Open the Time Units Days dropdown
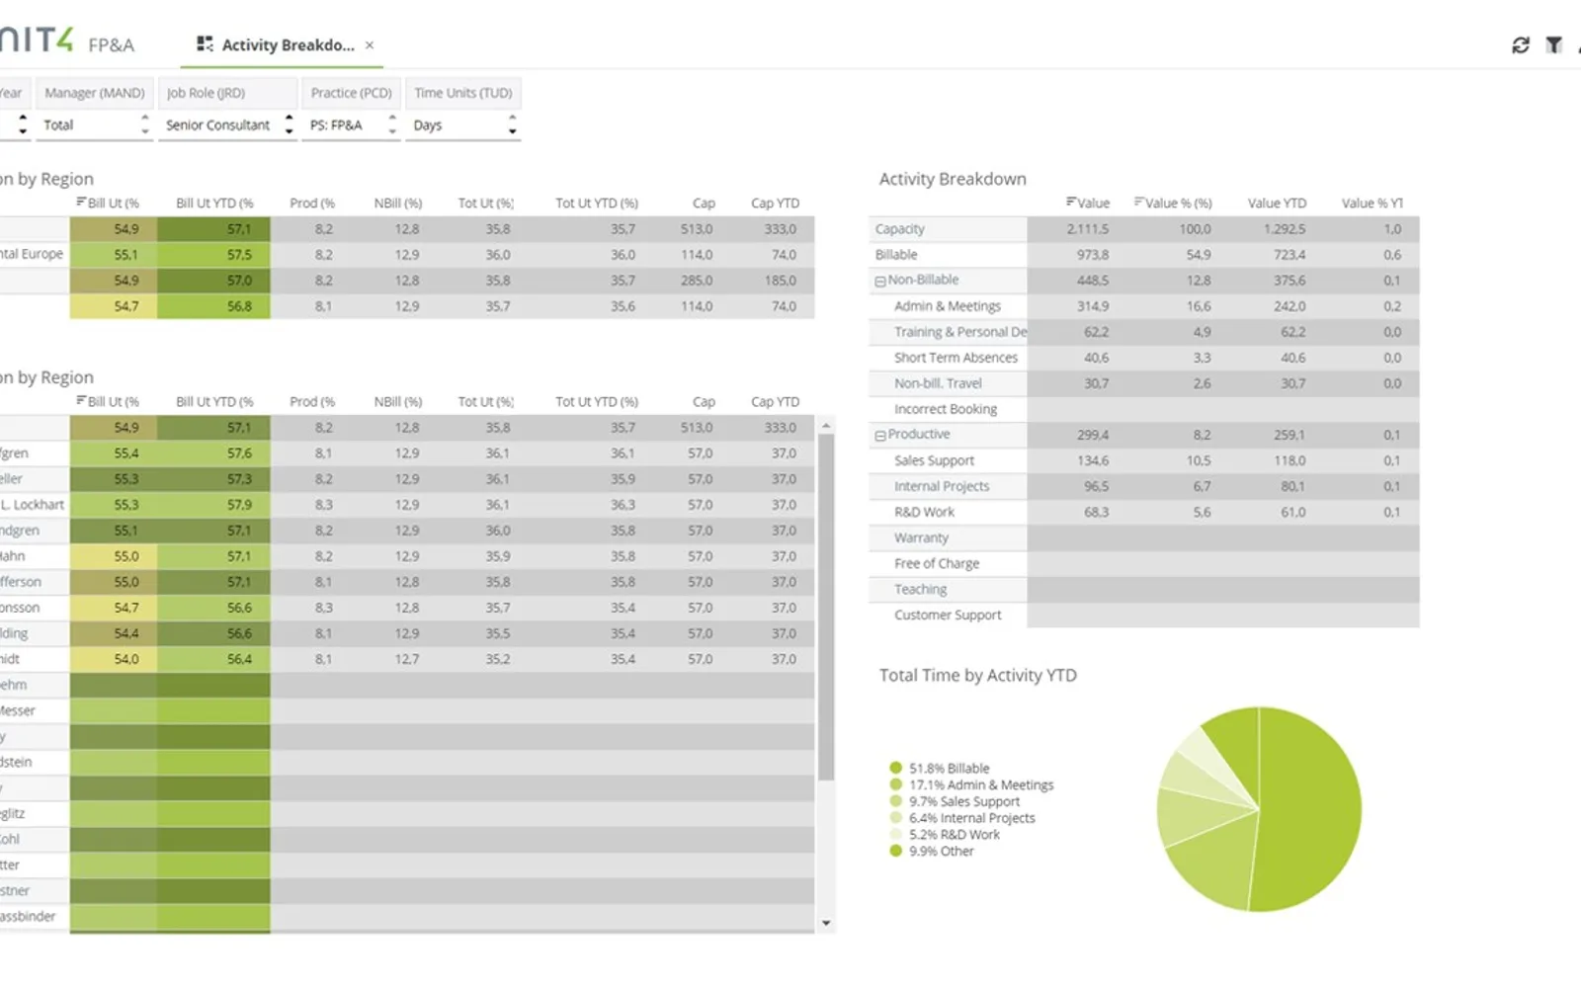The width and height of the screenshot is (1581, 988). pos(463,124)
